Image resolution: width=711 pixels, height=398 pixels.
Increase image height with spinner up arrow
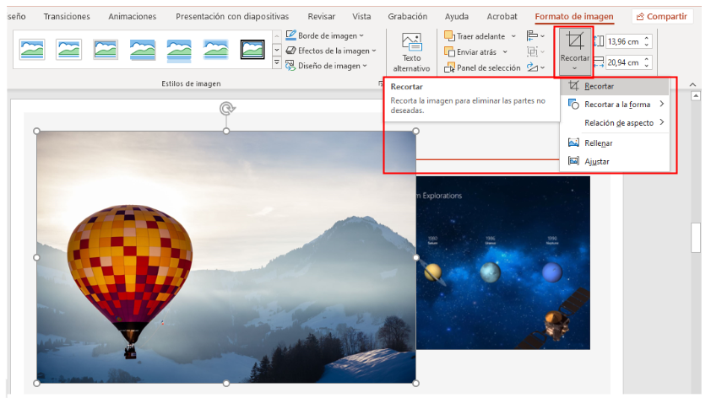[647, 38]
